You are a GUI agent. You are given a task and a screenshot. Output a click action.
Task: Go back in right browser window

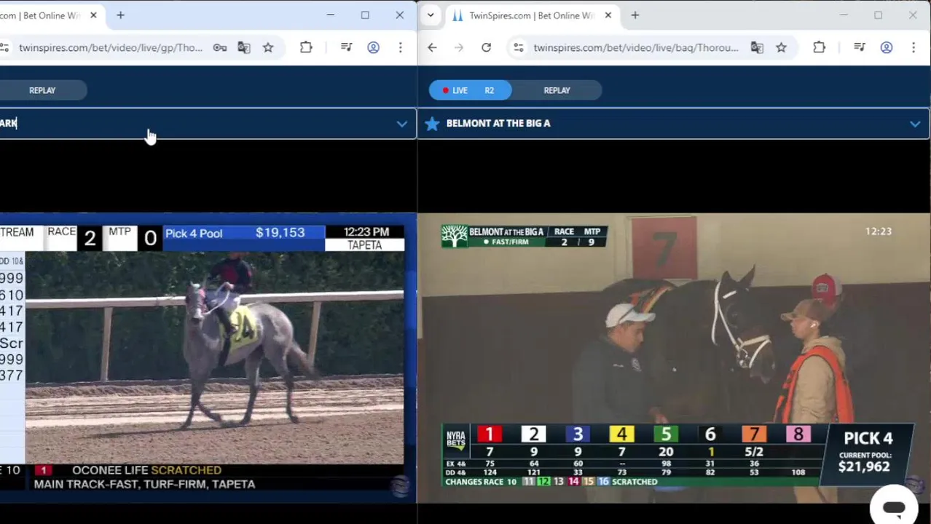(432, 48)
